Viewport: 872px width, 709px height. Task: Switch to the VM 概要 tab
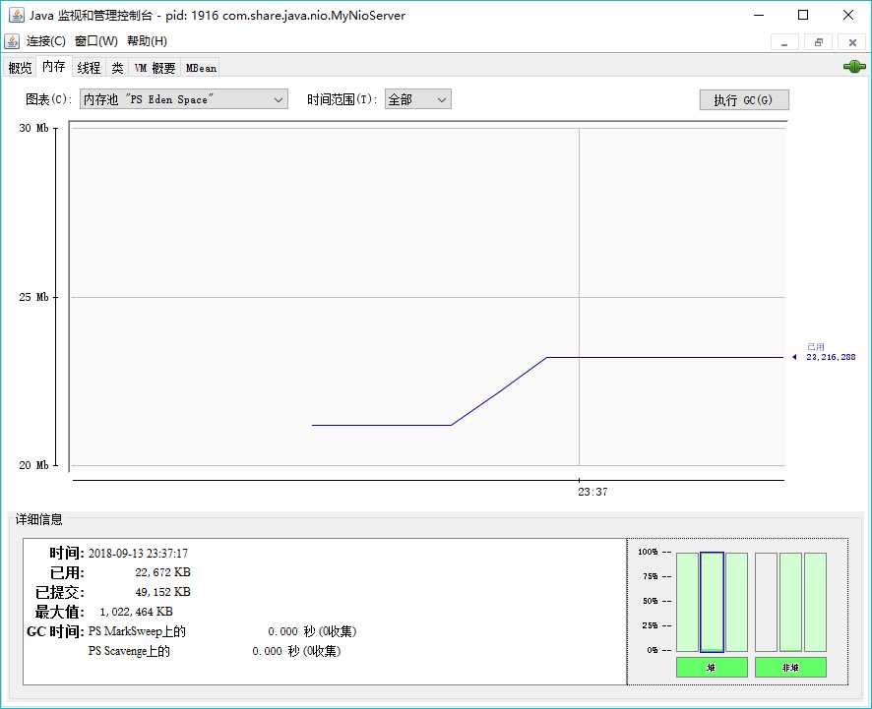(x=155, y=68)
